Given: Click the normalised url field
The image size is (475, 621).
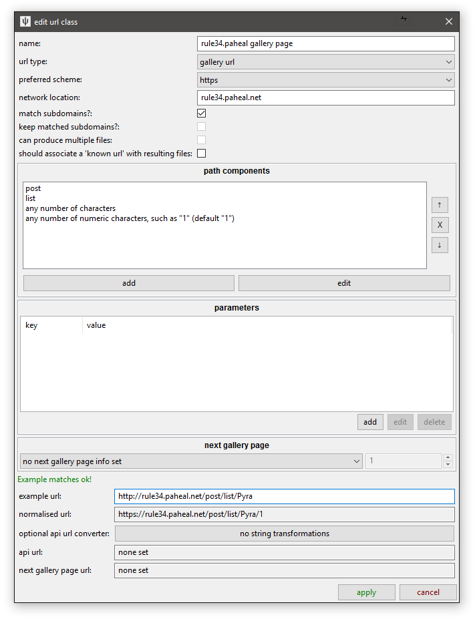Looking at the screenshot, I should click(x=285, y=514).
